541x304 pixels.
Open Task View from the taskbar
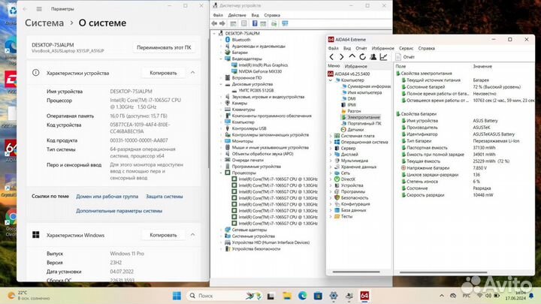270,296
